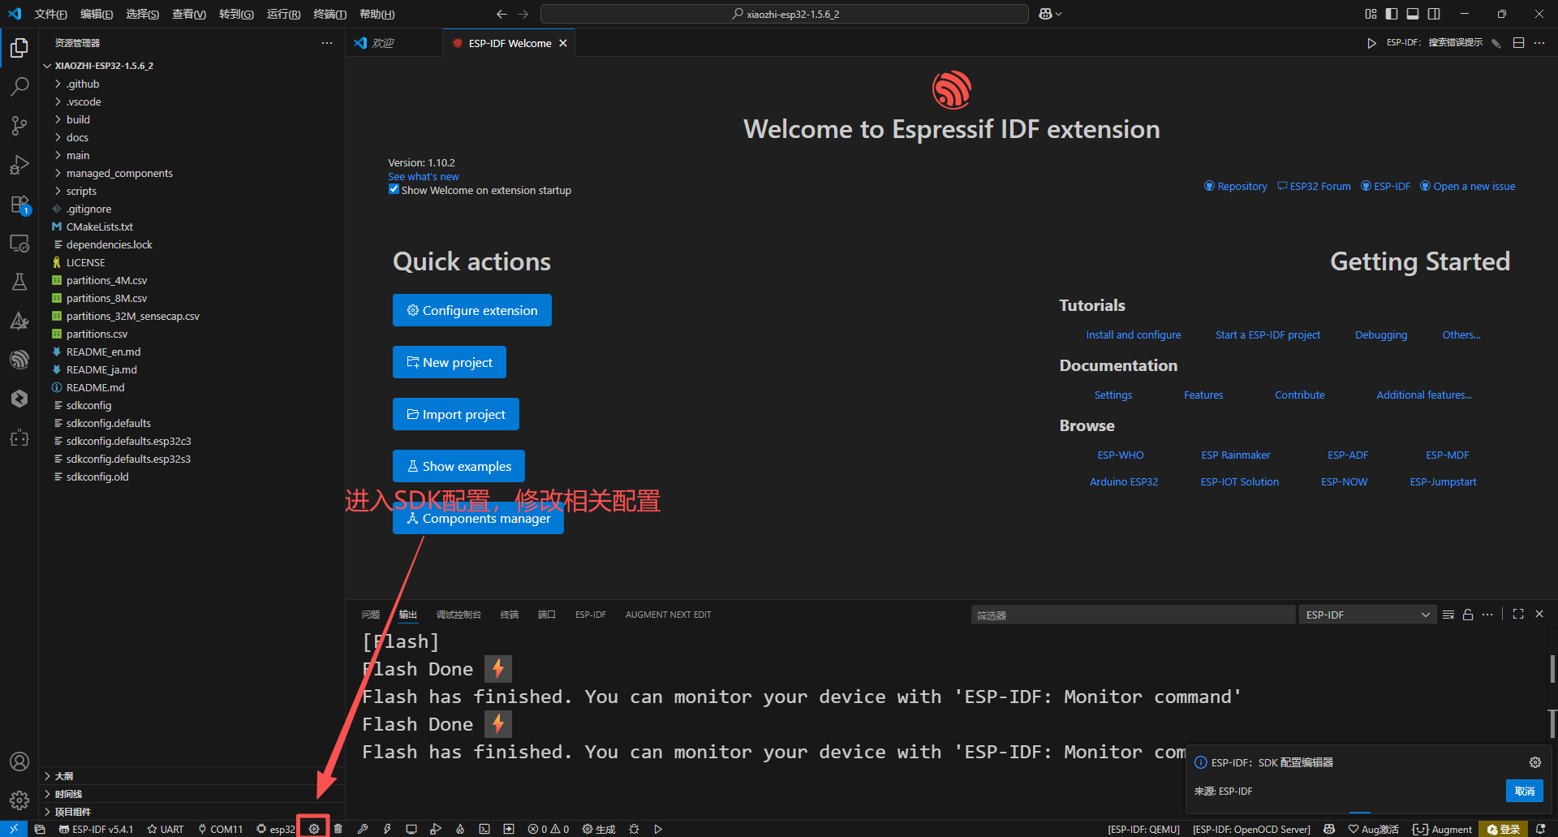Click the ESP-IDF current project folder icon
The image size is (1558, 837).
click(x=40, y=829)
